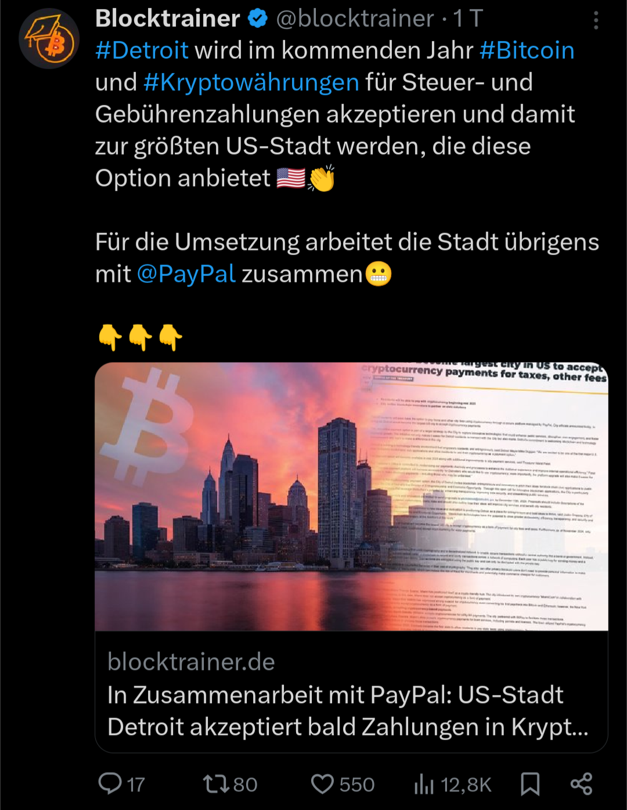
Task: Tap the reply speech bubble icon
Action: coord(110,784)
